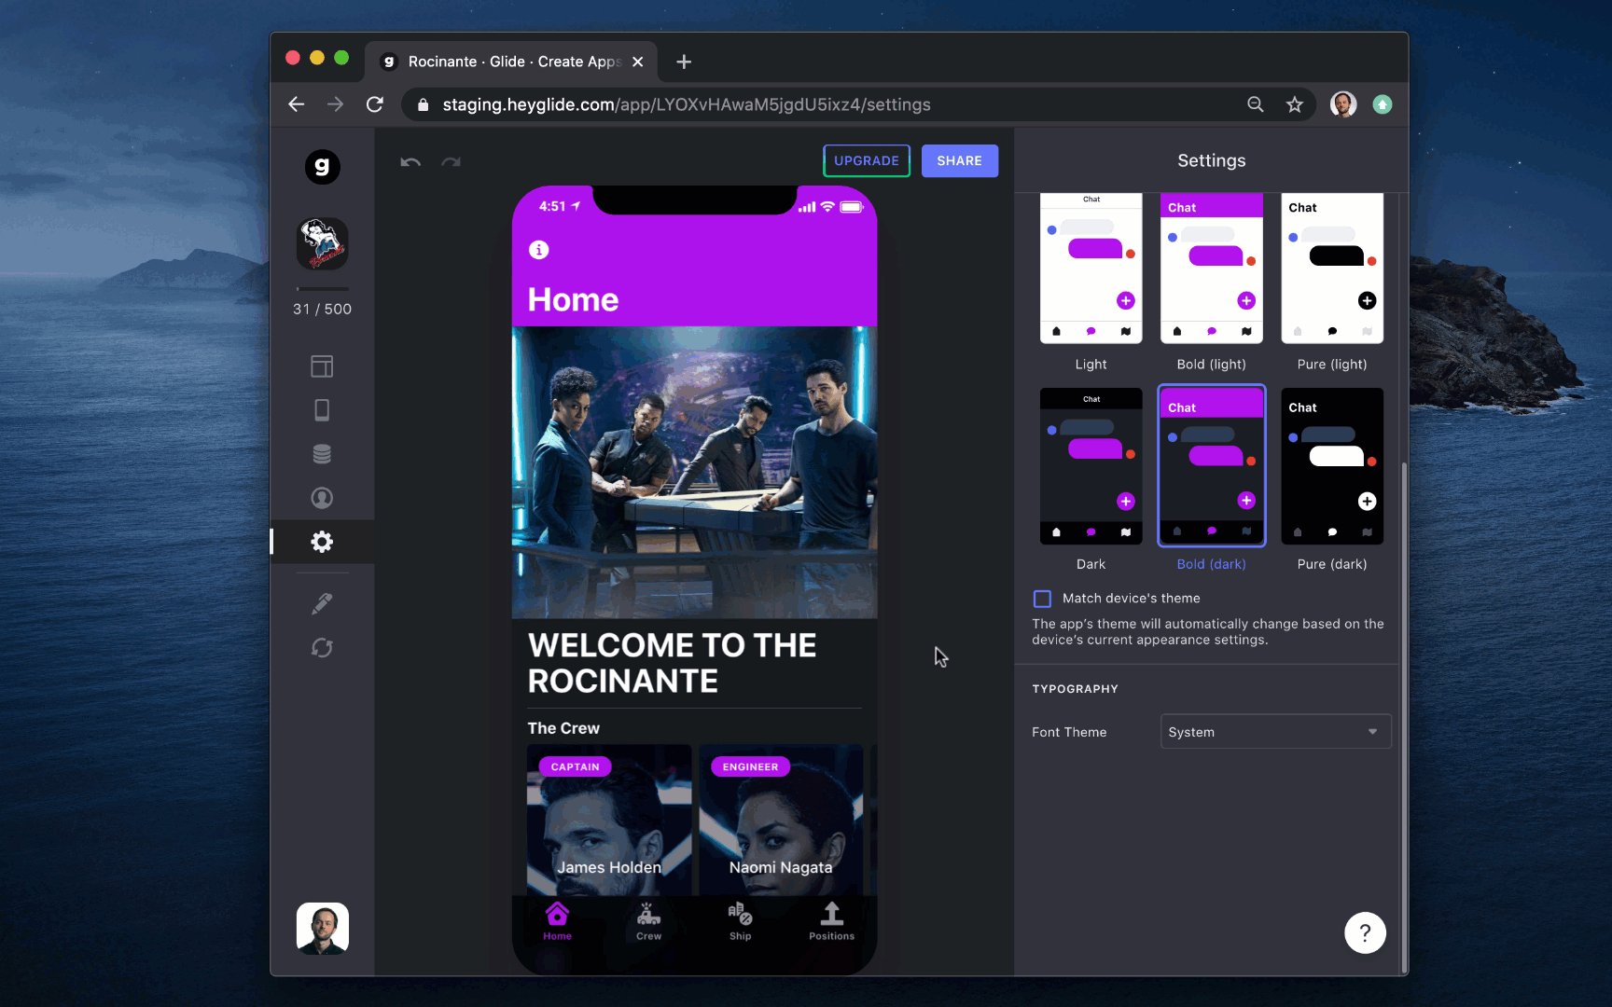This screenshot has height=1007, width=1612.
Task: Click the Home heading in preview
Action: 573,299
